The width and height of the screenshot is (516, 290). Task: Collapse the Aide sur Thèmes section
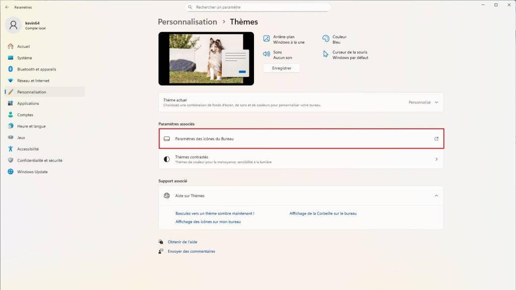pyautogui.click(x=436, y=195)
